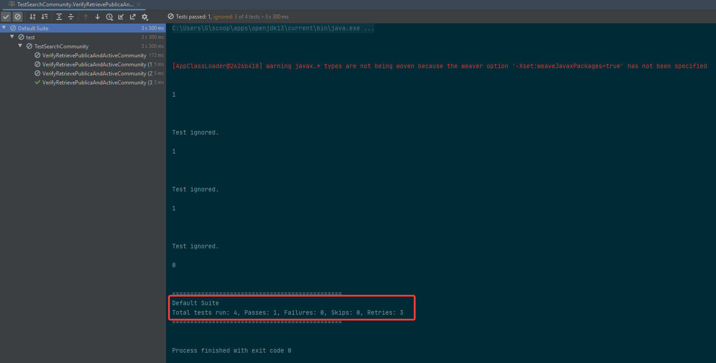Click the first 'Test ignored.' console line
This screenshot has height=363, width=716.
click(x=195, y=132)
